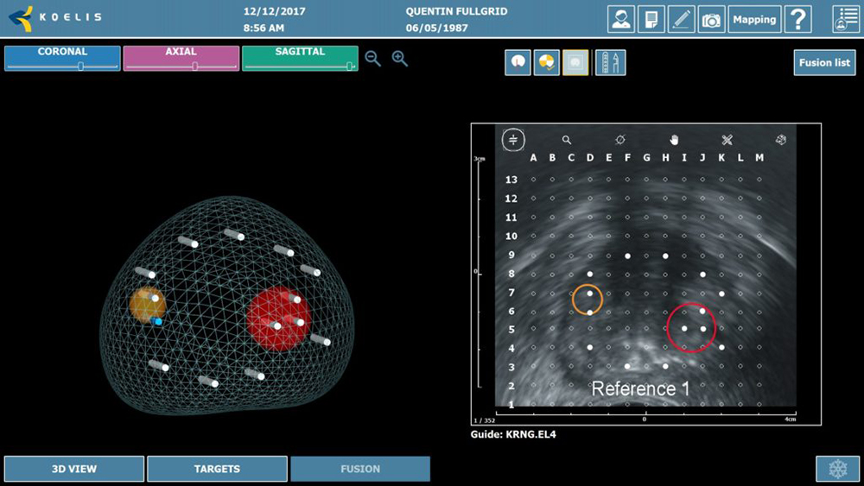Click the needle guide grid button

click(611, 62)
